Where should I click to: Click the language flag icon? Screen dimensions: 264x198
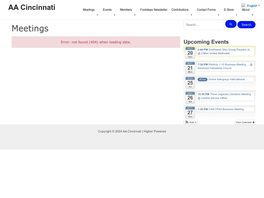[x=243, y=5]
